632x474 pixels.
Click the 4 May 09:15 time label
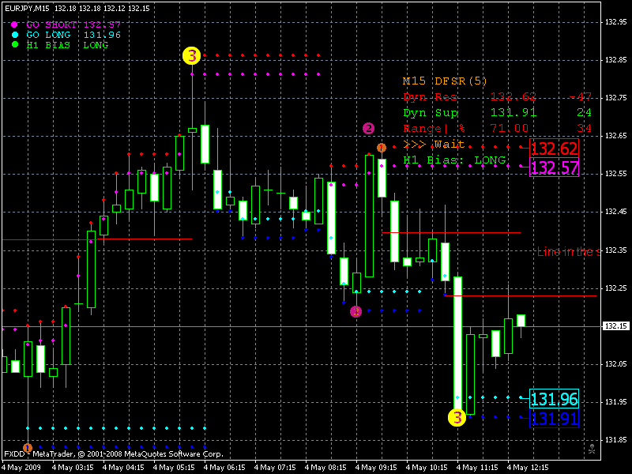pos(376,467)
